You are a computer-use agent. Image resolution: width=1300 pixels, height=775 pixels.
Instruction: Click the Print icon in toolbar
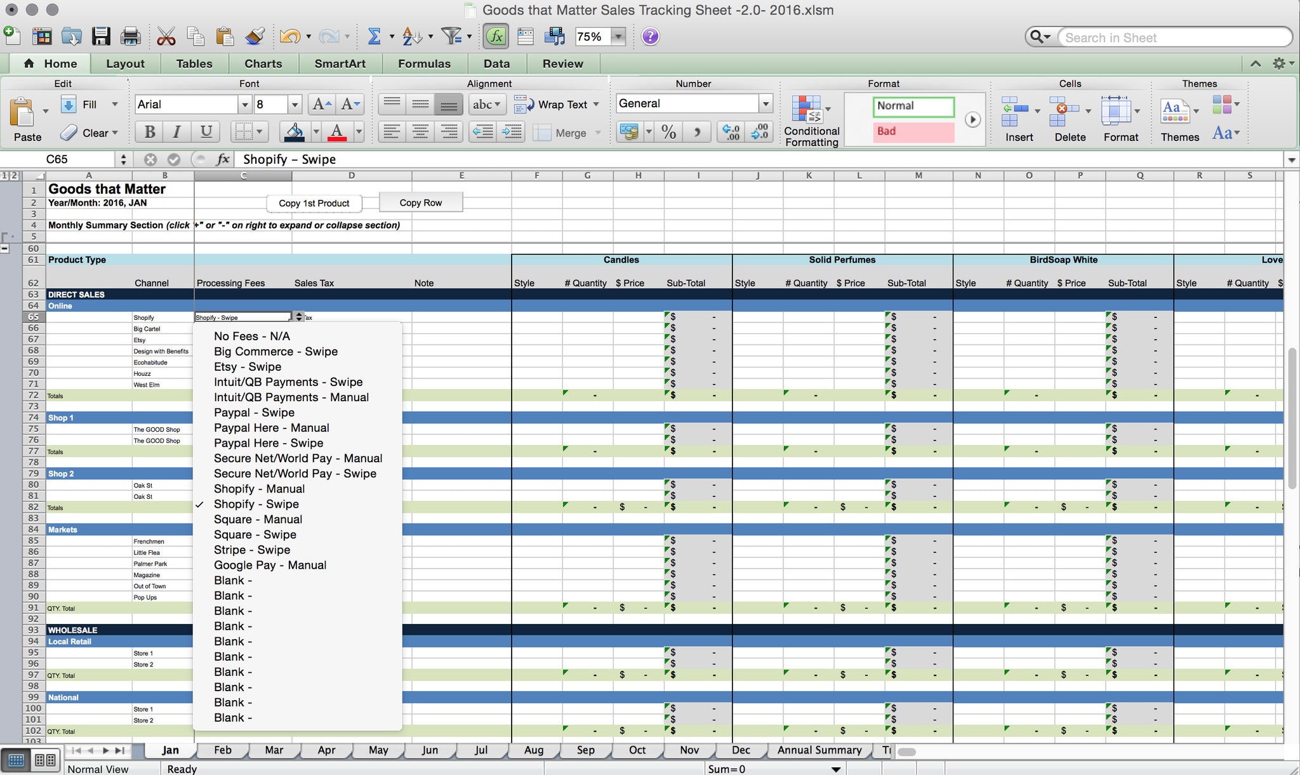[131, 36]
